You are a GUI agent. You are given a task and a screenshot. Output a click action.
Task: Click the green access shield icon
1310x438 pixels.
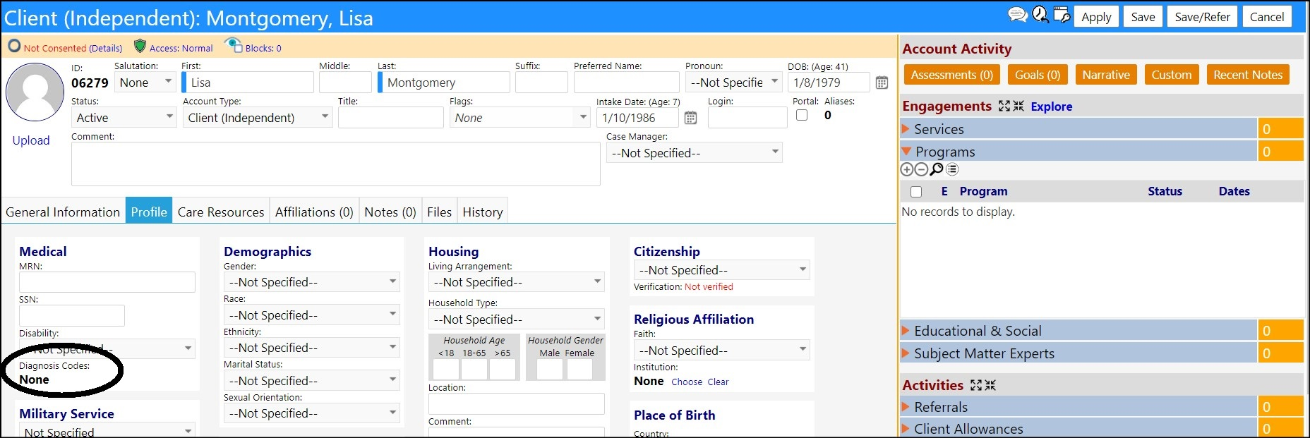140,47
